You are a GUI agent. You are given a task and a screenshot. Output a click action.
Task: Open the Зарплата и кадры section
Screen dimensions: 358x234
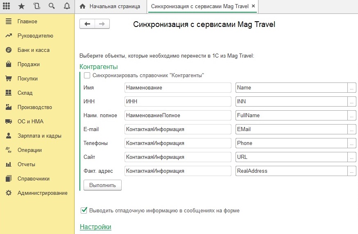pyautogui.click(x=39, y=136)
